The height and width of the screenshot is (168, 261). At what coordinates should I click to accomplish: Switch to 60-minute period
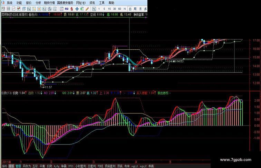(119, 9)
